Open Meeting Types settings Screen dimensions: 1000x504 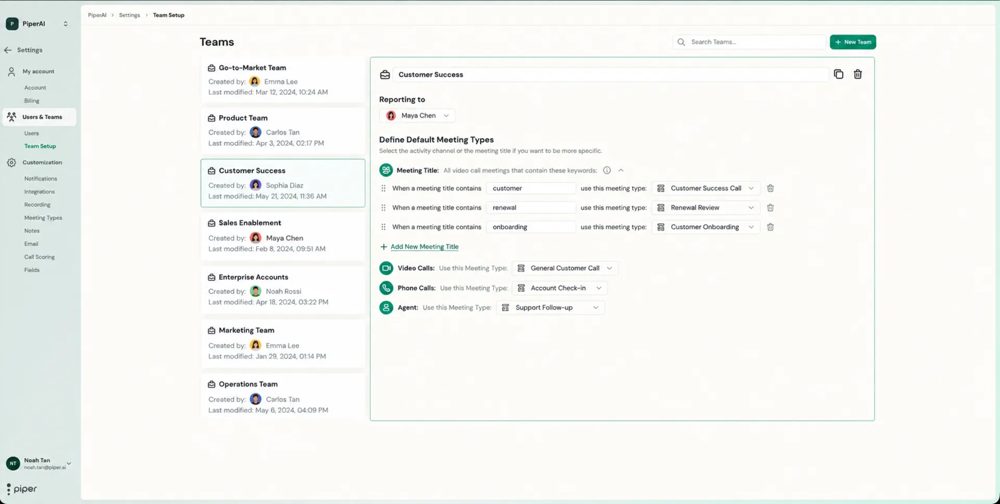(43, 217)
